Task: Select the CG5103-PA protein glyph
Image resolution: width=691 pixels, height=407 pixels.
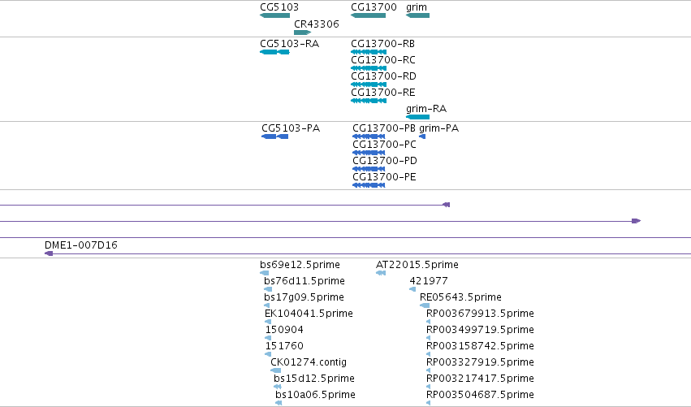Action: [275, 136]
